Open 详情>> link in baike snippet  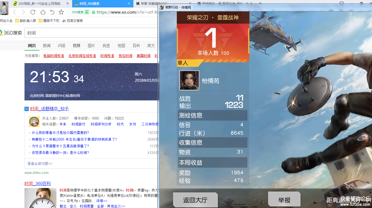[102, 201]
